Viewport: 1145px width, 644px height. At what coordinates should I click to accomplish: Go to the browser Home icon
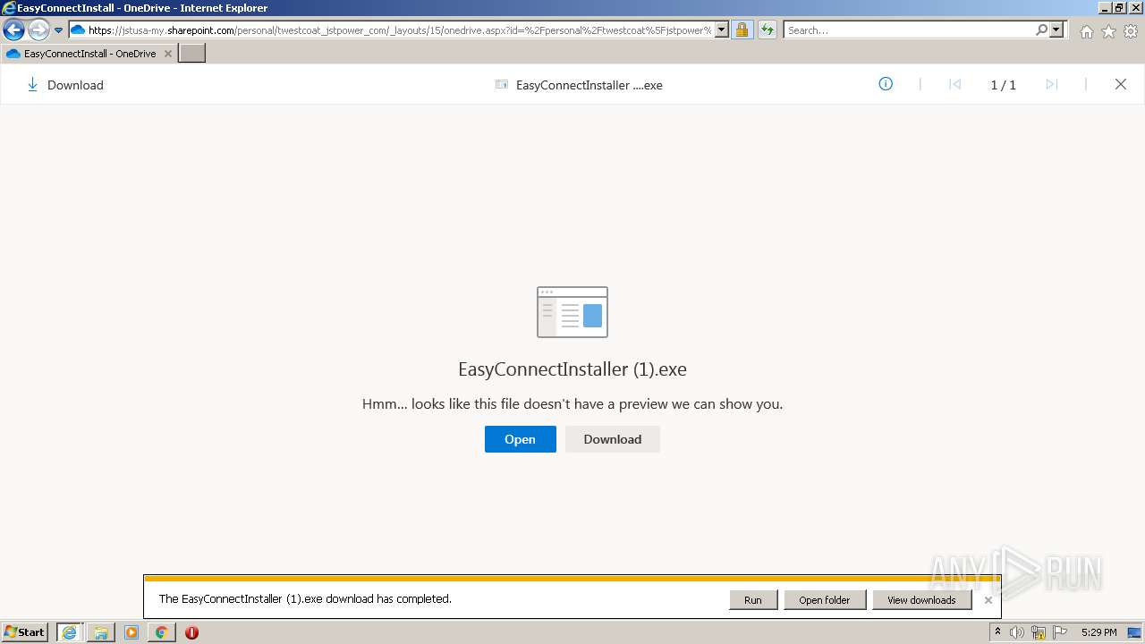pyautogui.click(x=1086, y=31)
